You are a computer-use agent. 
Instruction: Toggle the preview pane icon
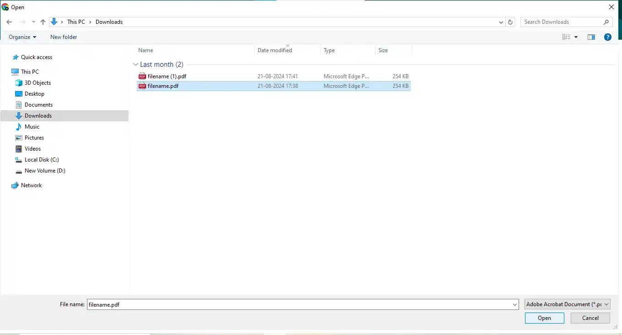[x=591, y=37]
